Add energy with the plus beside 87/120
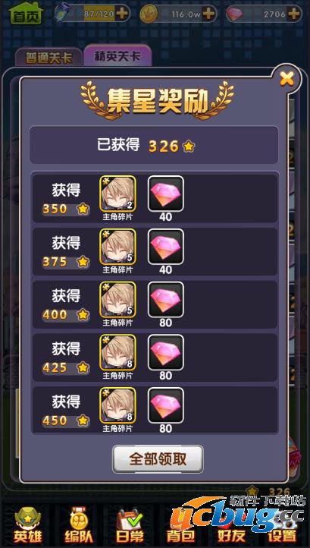The height and width of the screenshot is (548, 310). 122,14
